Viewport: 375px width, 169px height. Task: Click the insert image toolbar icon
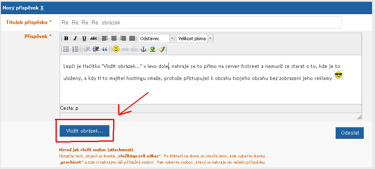(x=152, y=49)
